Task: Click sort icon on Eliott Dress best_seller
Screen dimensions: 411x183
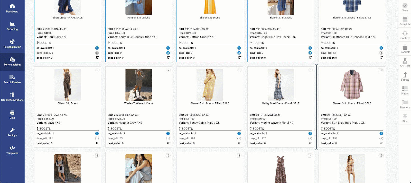Action: [97, 58]
